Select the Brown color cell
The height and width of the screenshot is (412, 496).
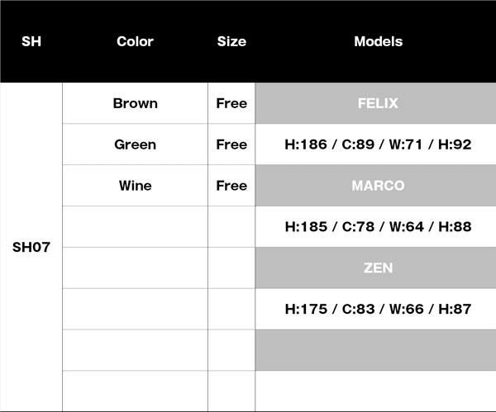135,103
